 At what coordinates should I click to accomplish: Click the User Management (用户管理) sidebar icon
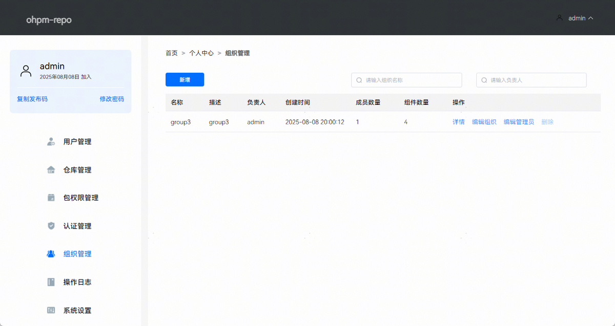coord(51,142)
